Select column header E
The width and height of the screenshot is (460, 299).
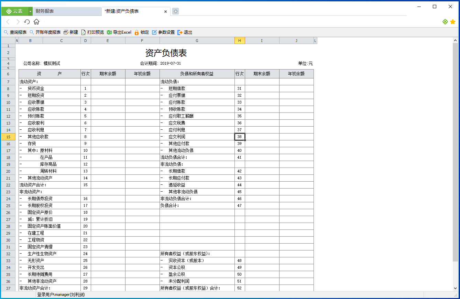[x=108, y=41]
